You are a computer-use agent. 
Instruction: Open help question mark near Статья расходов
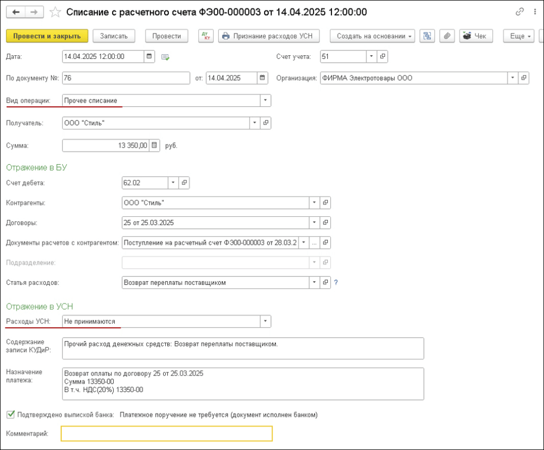point(336,283)
